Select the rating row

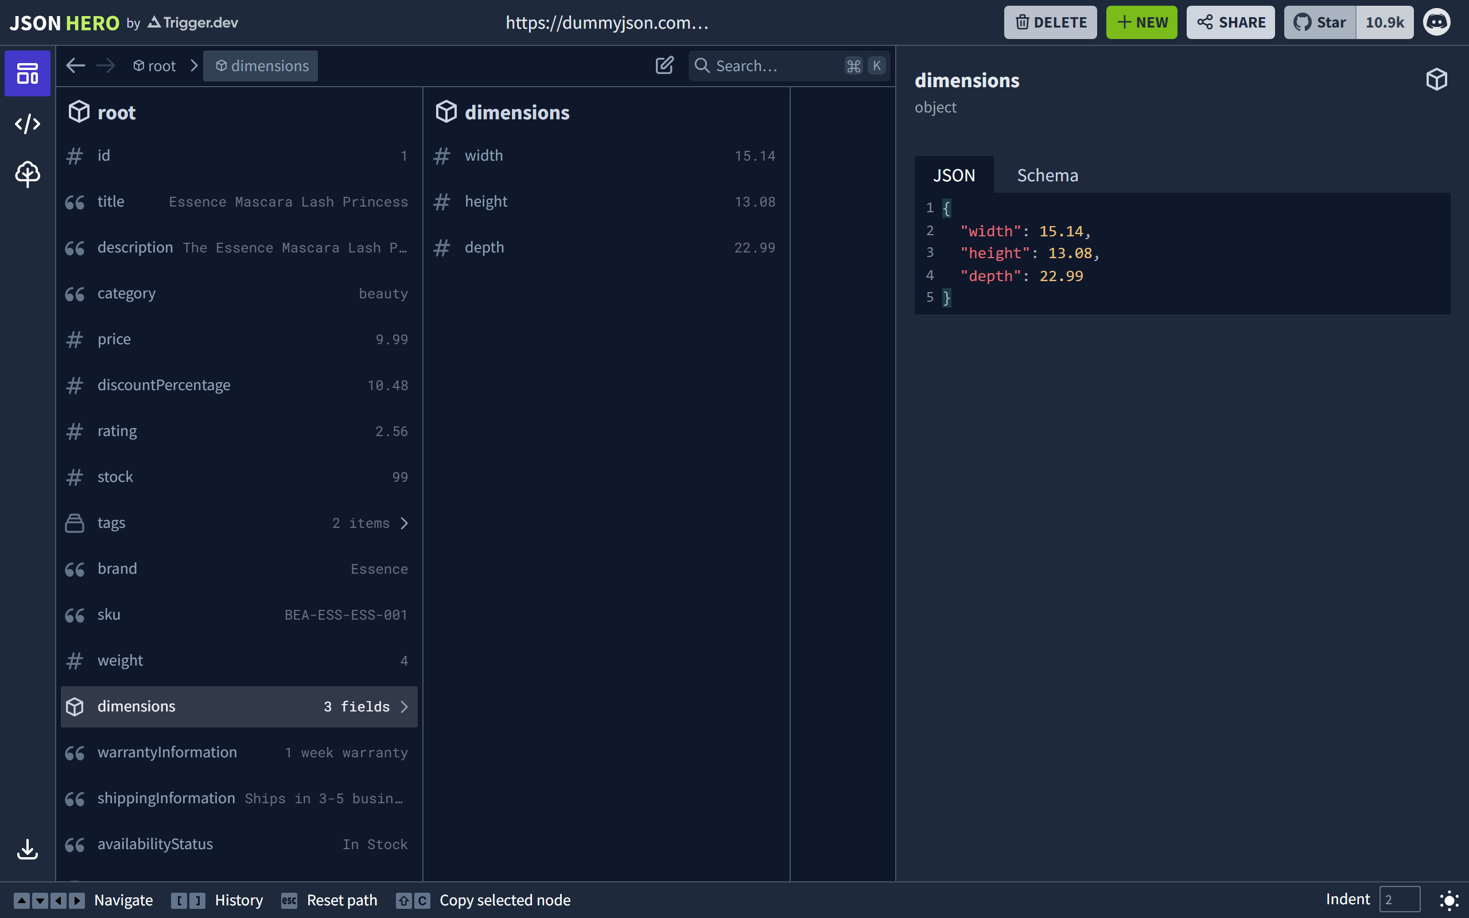pyautogui.click(x=239, y=431)
